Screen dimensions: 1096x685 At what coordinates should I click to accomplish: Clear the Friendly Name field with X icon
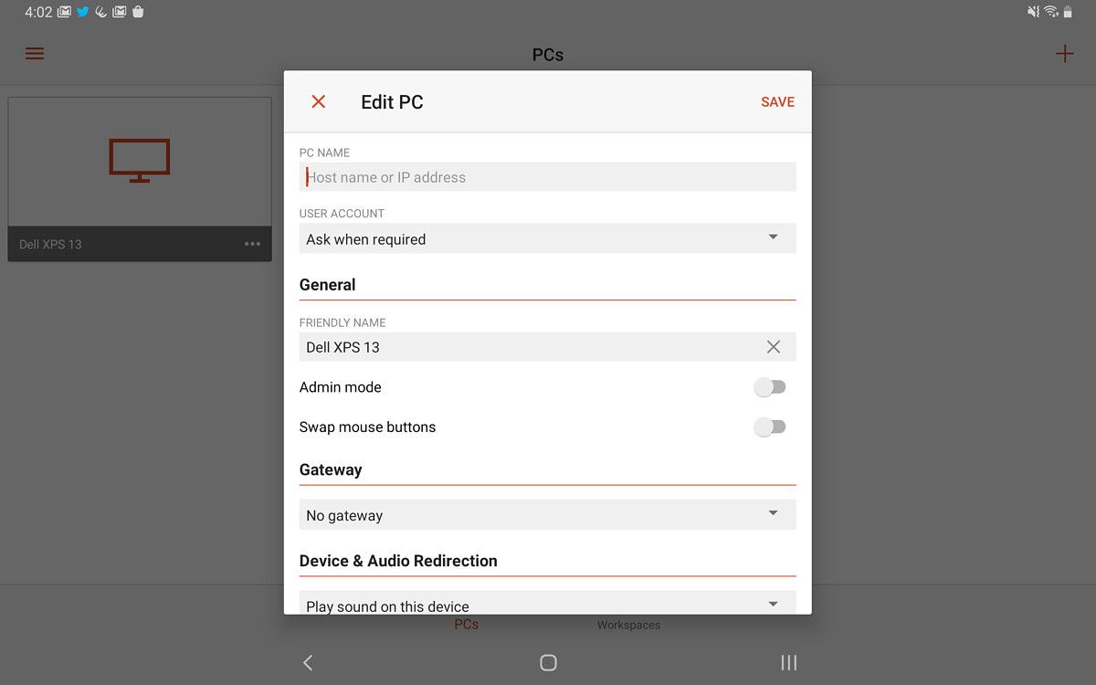click(774, 347)
